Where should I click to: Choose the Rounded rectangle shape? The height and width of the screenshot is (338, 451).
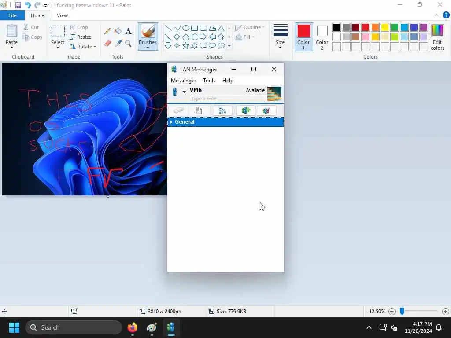(x=203, y=28)
